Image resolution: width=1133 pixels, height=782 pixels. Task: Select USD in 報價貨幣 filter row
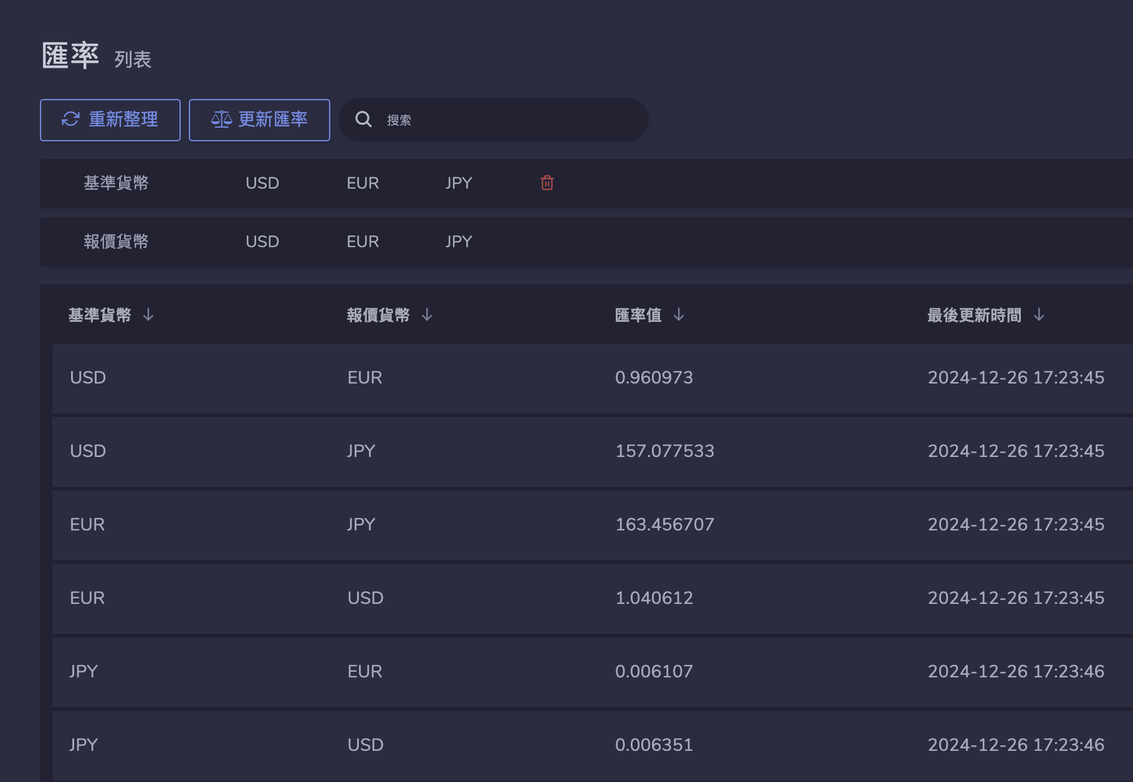tap(262, 242)
